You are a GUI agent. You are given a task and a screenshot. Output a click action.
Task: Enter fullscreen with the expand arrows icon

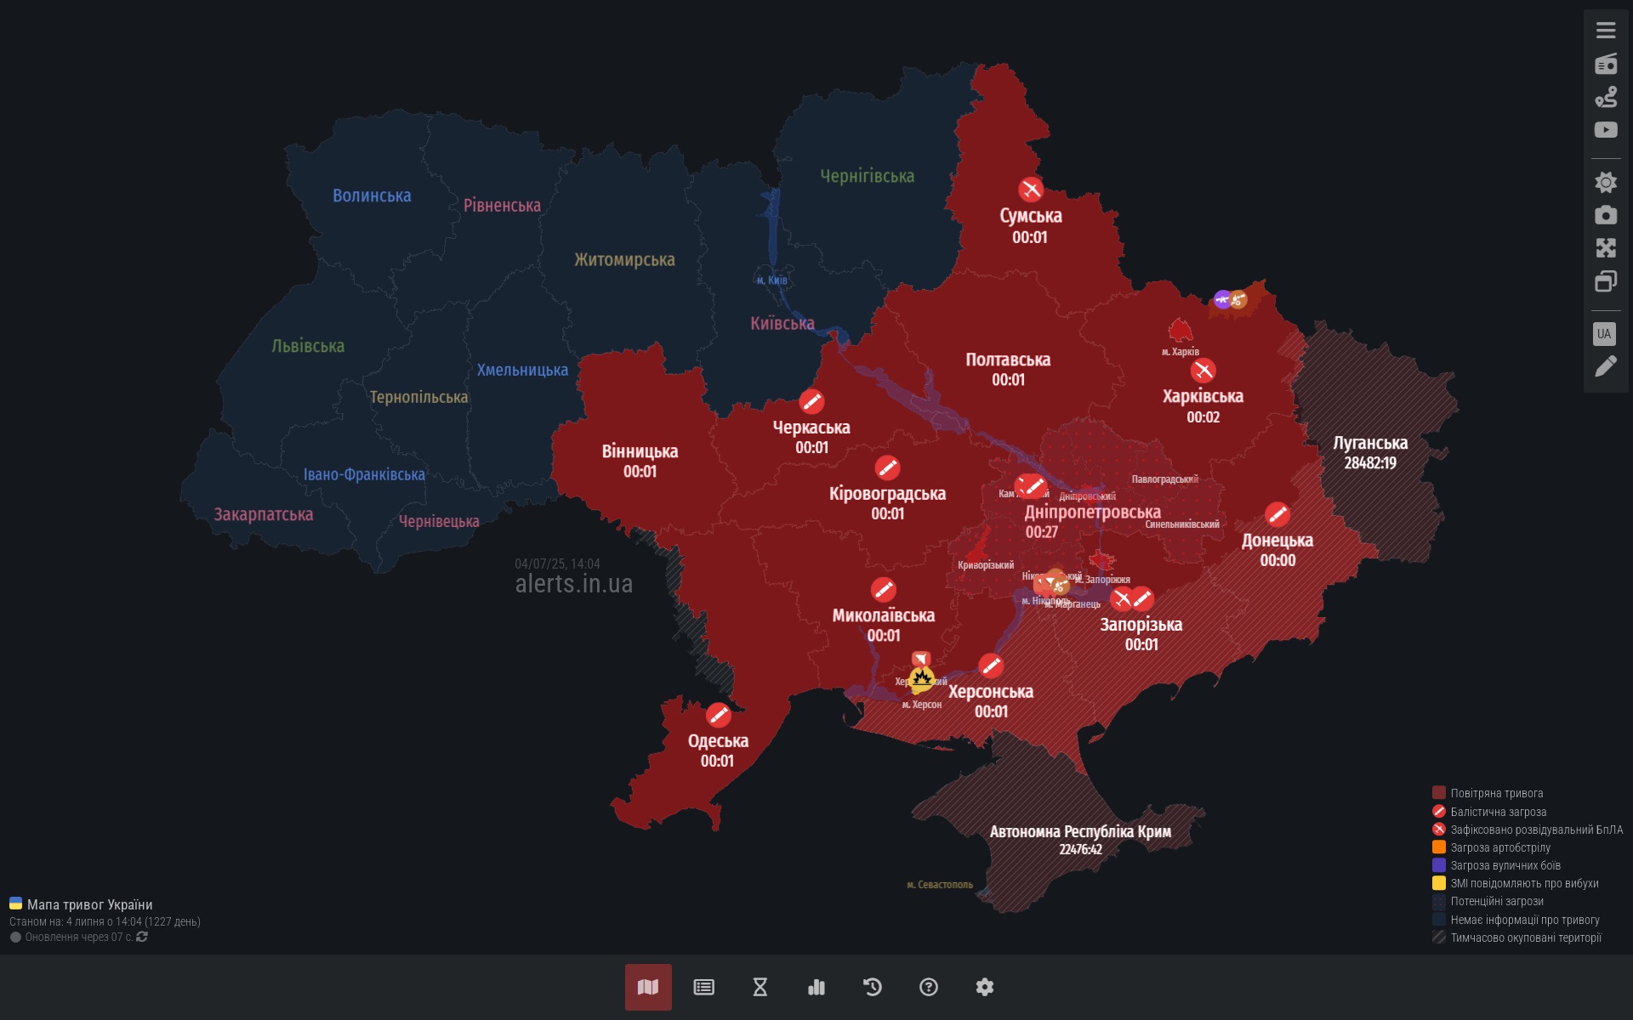pos(1605,248)
